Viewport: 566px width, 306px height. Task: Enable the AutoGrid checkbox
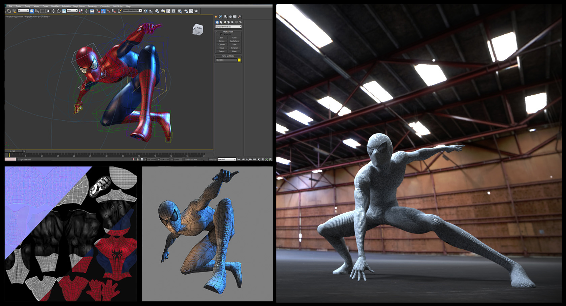pos(221,34)
